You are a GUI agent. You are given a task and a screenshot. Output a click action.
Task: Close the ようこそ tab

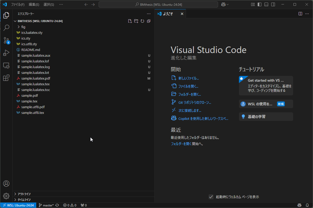182,14
